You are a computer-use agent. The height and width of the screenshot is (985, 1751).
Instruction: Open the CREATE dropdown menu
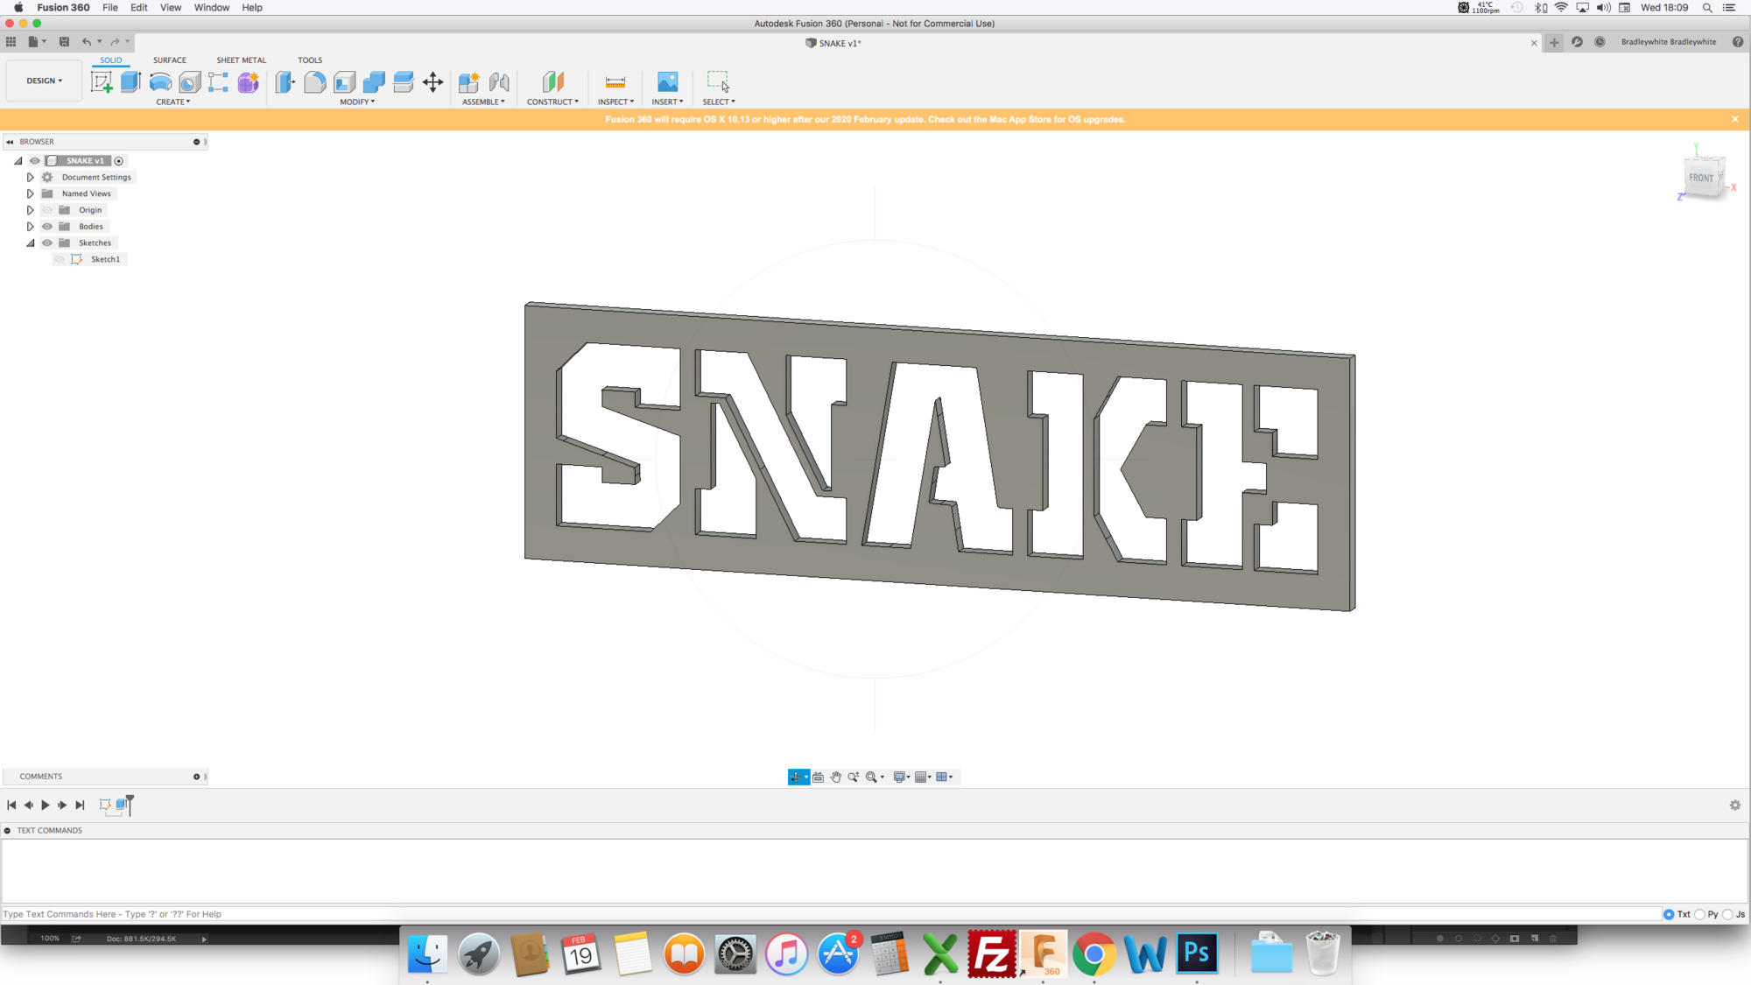point(172,102)
